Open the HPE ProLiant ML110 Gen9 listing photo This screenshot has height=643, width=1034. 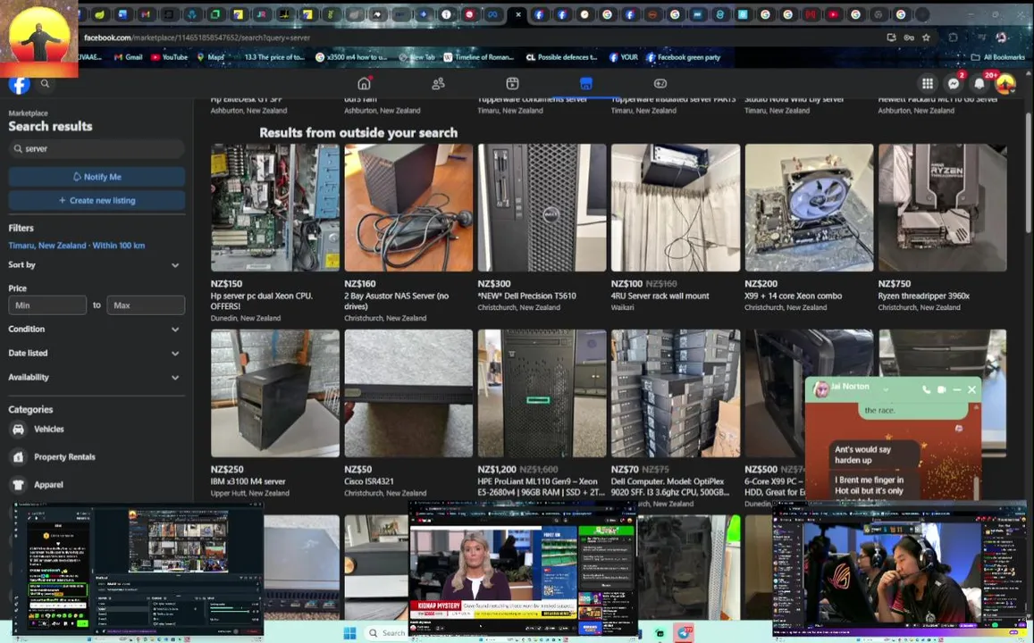542,393
